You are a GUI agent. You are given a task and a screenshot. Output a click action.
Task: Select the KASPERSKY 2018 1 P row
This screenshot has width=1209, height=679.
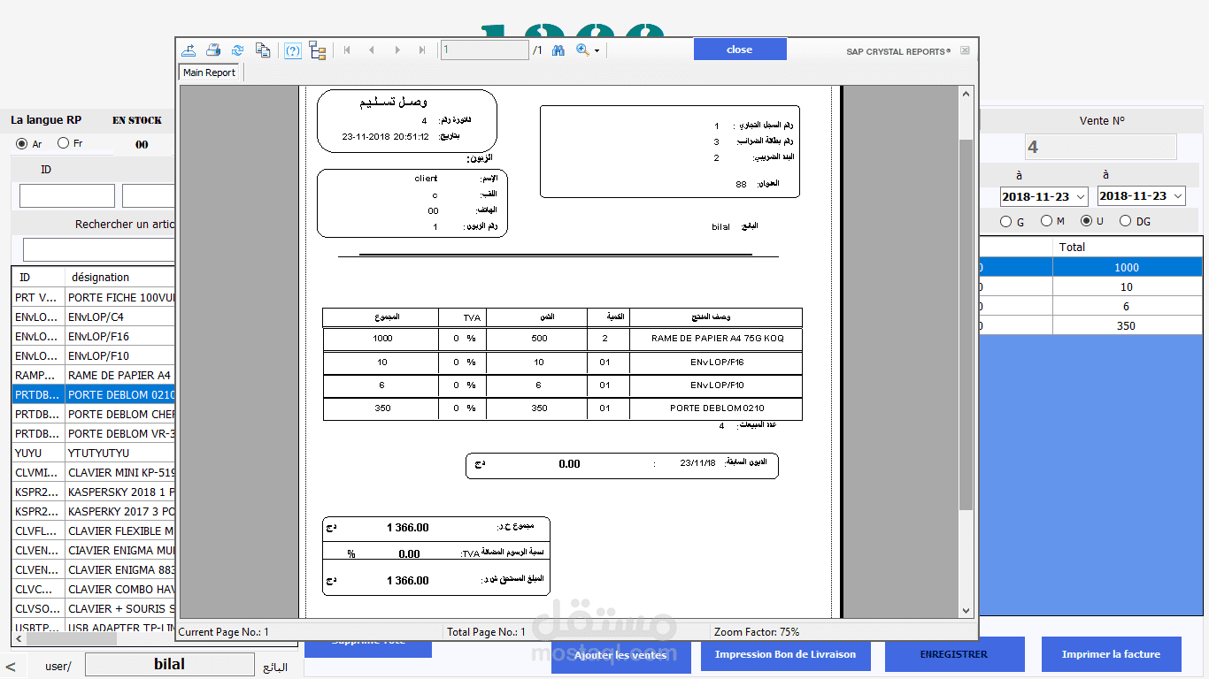coord(93,492)
